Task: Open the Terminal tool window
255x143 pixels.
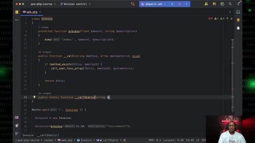Action: click(x=17, y=118)
